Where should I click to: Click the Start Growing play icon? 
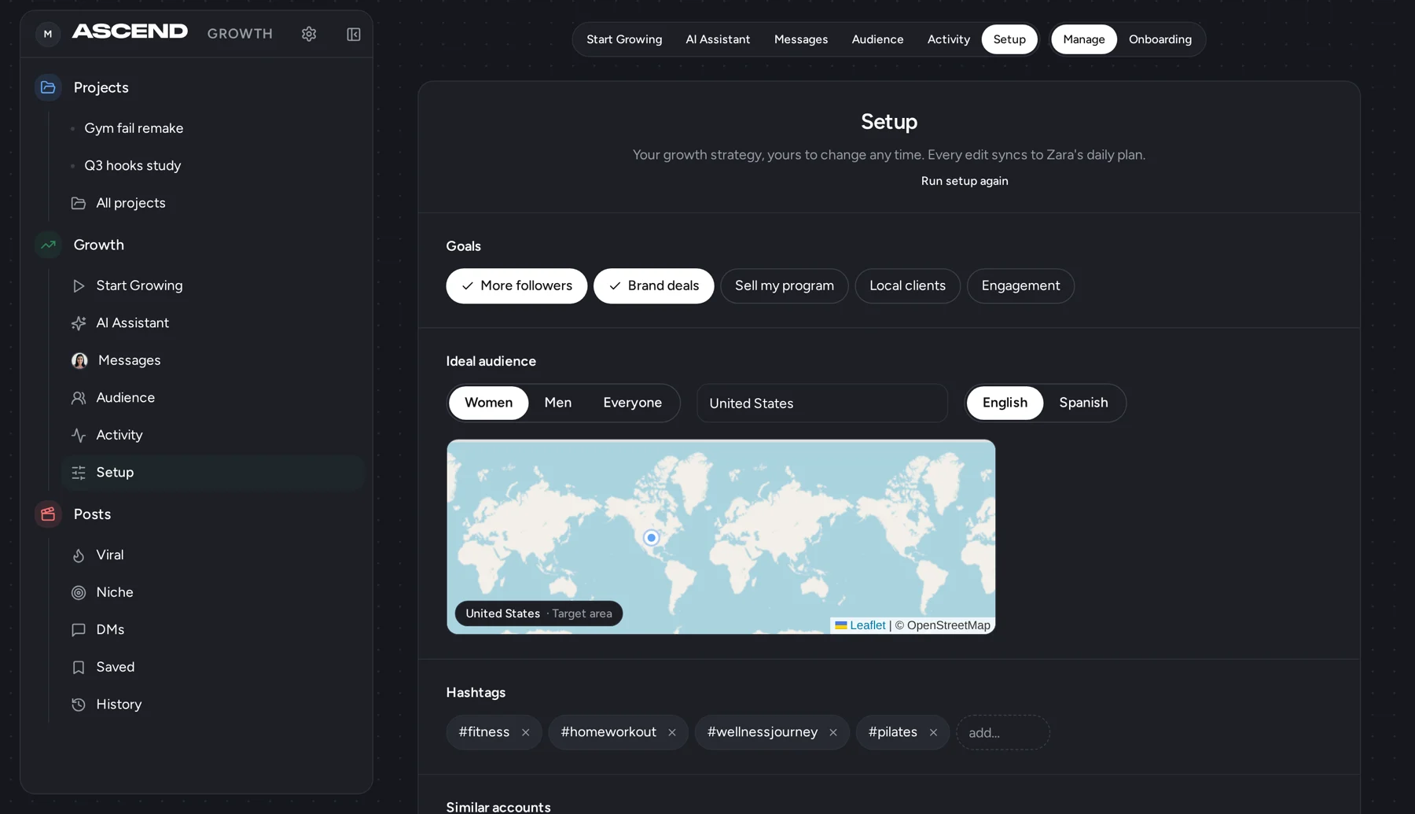[79, 285]
